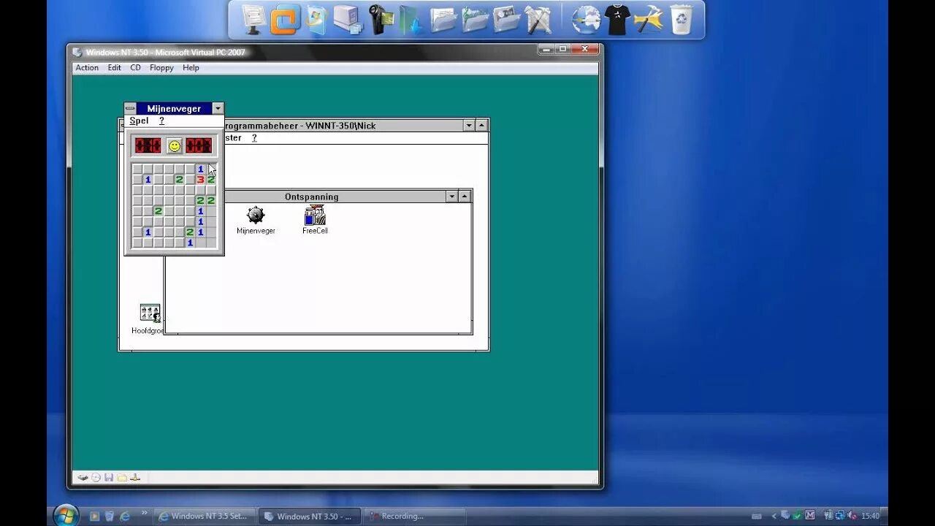Image resolution: width=935 pixels, height=526 pixels.
Task: Click the monitor icon in the top dock
Action: point(253,20)
